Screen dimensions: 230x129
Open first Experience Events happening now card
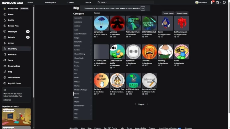(x=16, y=117)
